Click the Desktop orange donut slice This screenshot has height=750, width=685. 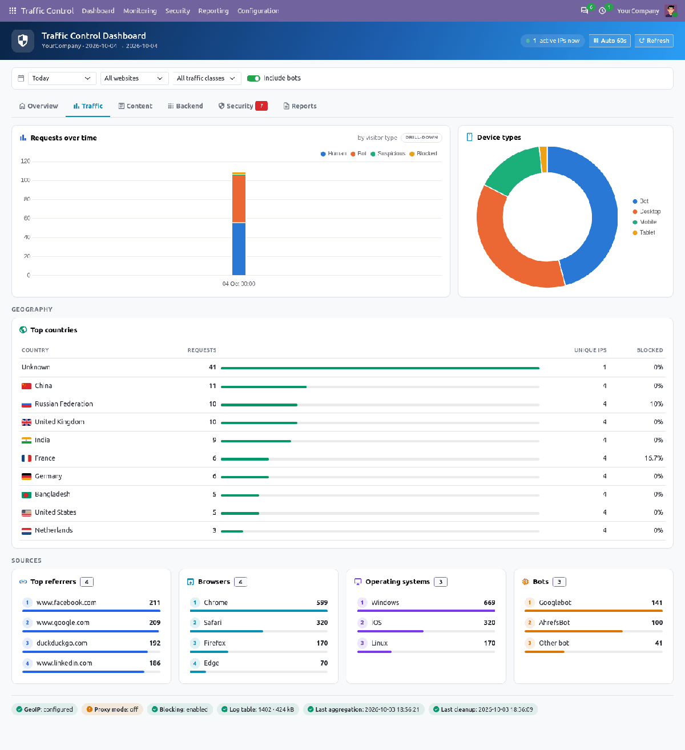pyautogui.click(x=503, y=245)
